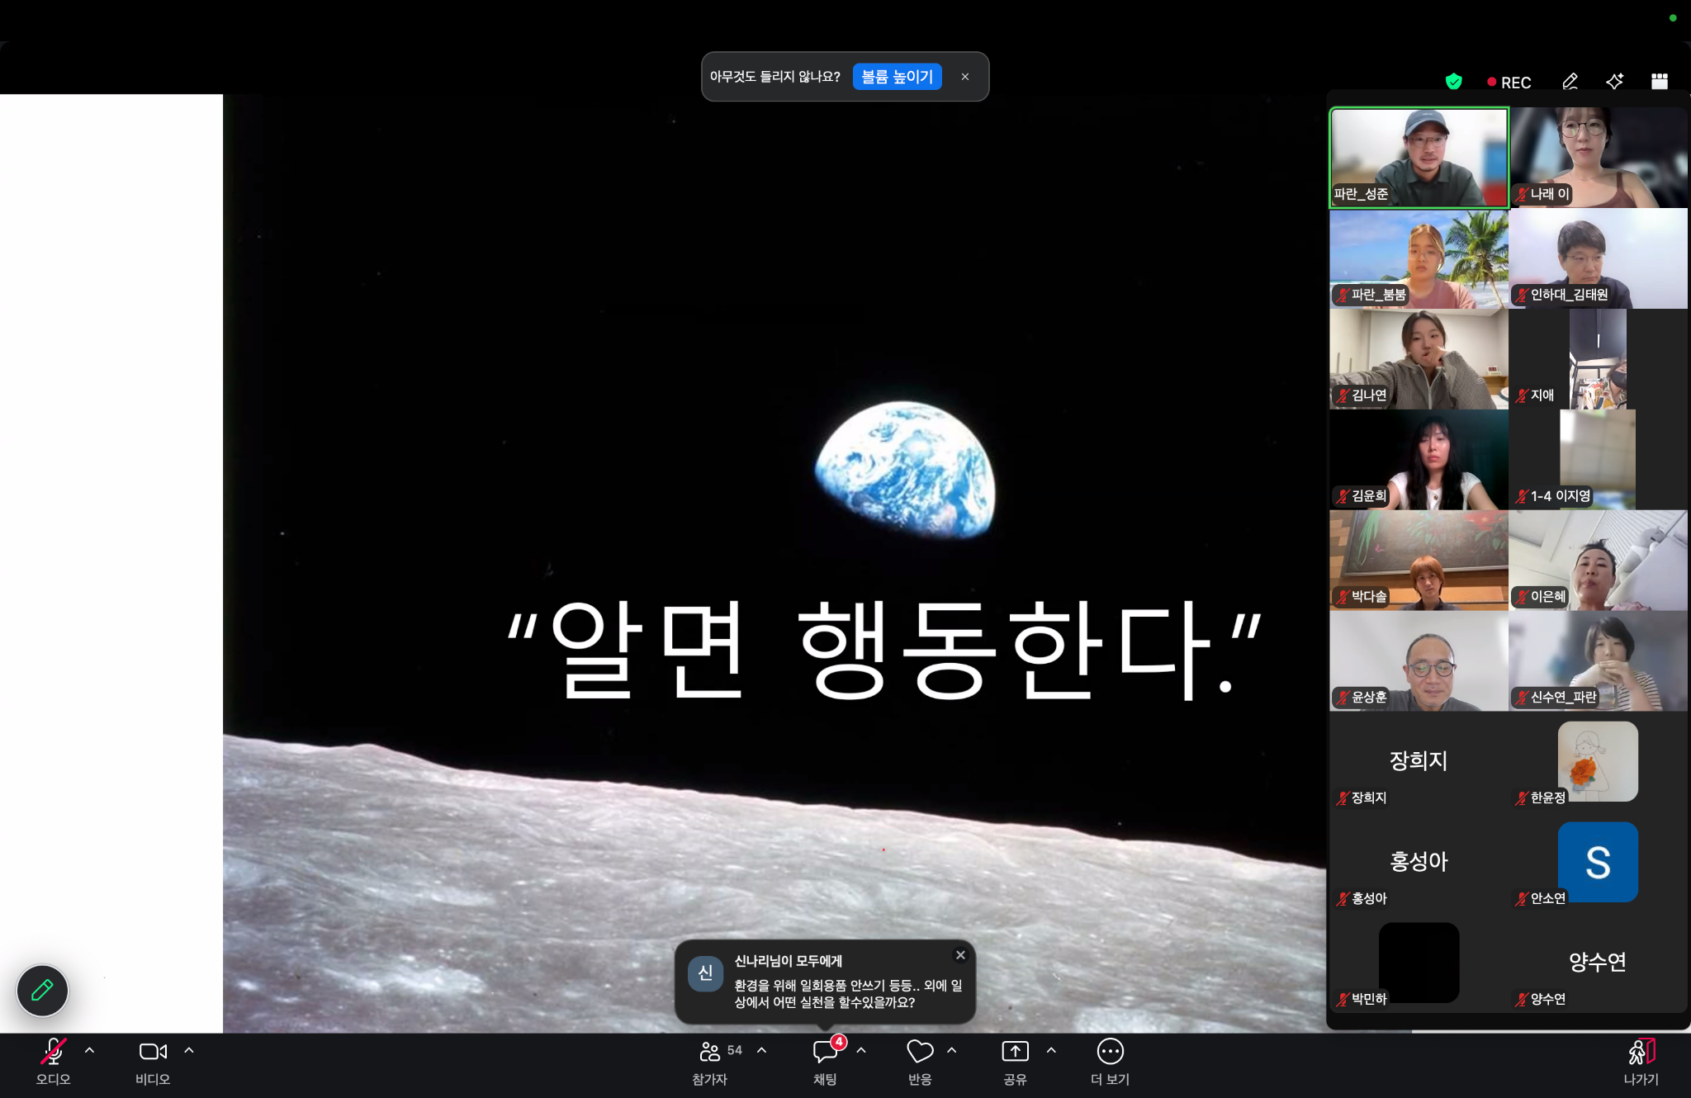
Task: Expand reactions options chevron next to 반응
Action: click(952, 1051)
